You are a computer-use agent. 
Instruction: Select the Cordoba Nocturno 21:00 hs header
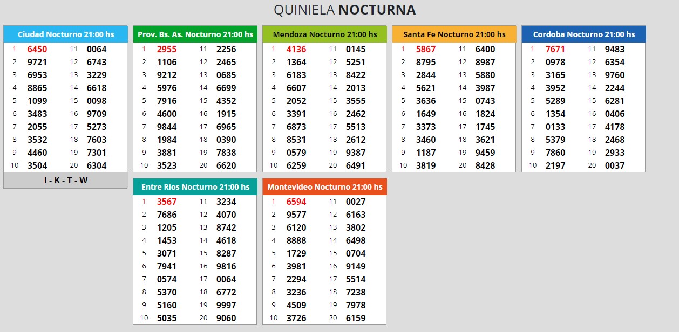click(583, 34)
